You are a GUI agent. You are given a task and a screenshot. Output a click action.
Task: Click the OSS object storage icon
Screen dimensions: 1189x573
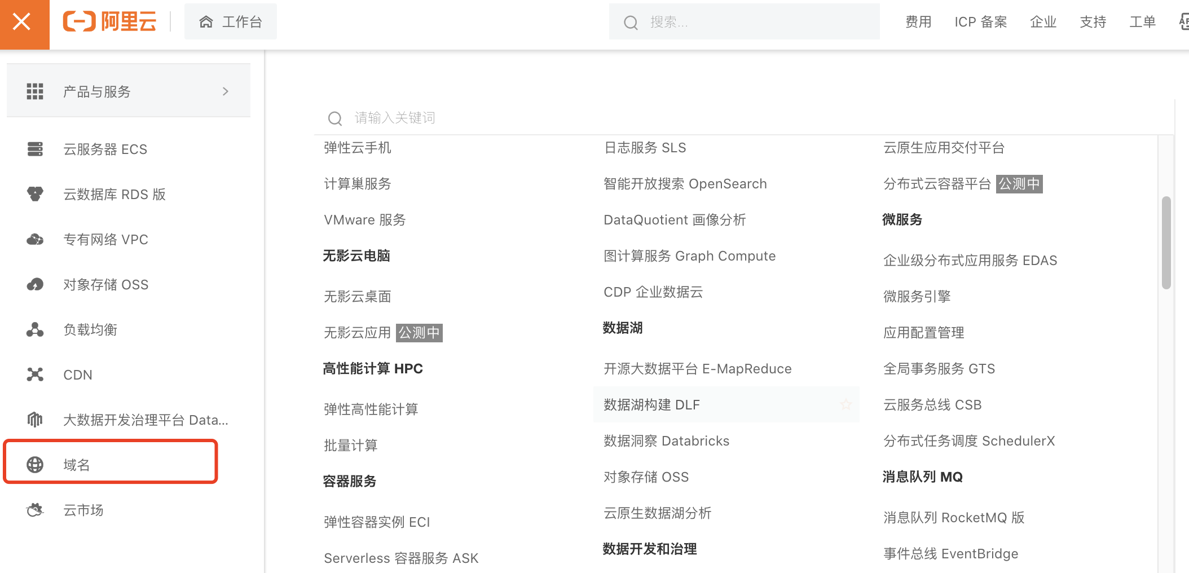[x=35, y=284]
